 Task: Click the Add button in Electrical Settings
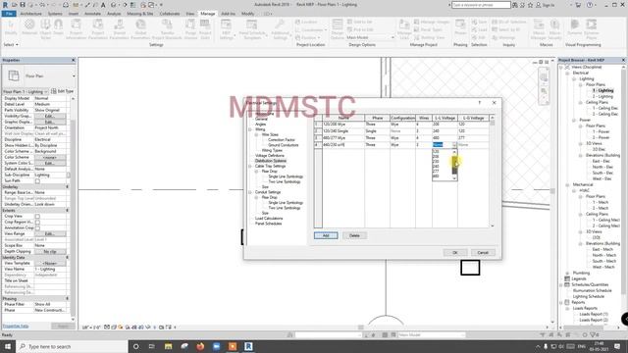[x=326, y=235]
